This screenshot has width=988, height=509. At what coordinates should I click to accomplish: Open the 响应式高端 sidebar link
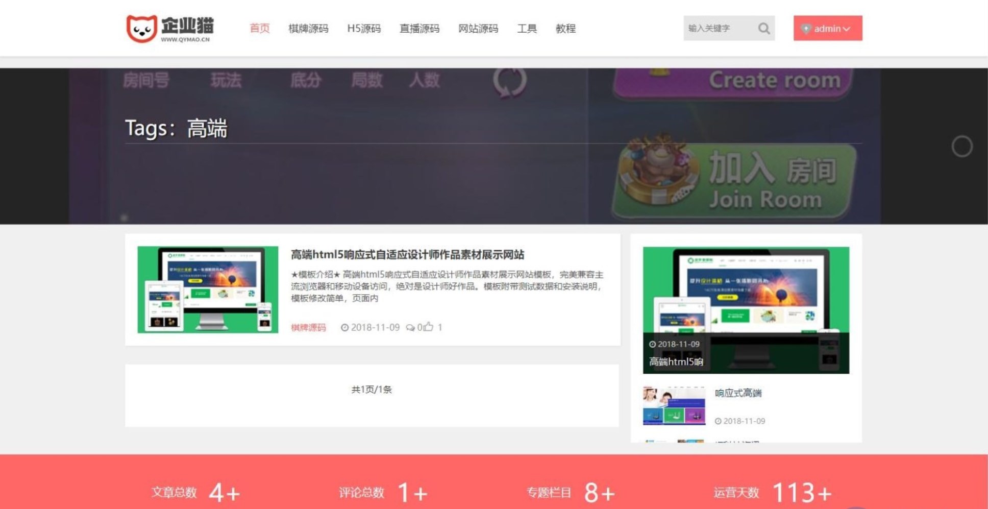[738, 393]
